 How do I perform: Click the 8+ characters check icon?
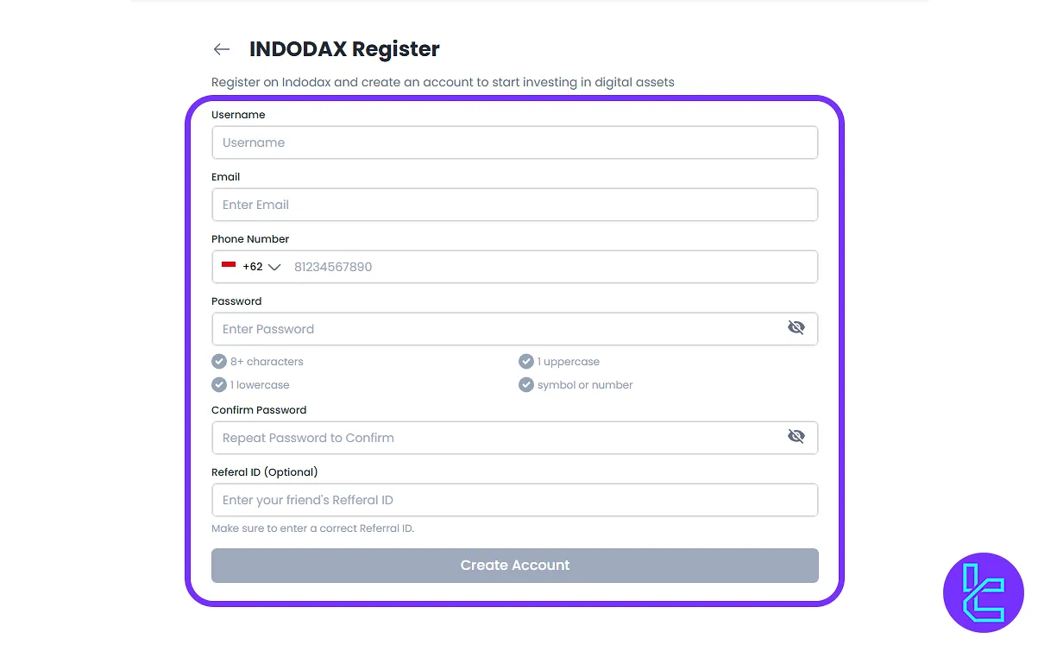tap(219, 362)
